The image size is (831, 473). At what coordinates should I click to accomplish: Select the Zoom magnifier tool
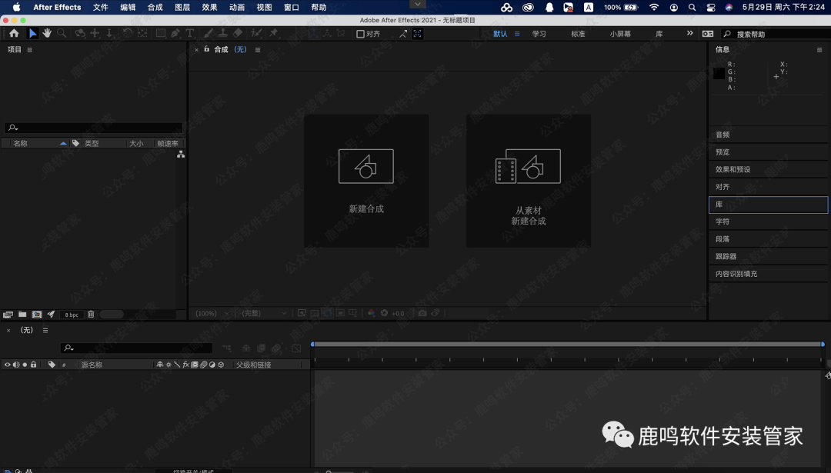tap(62, 34)
